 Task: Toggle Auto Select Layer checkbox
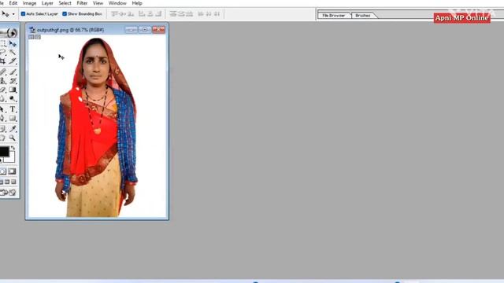click(x=23, y=14)
